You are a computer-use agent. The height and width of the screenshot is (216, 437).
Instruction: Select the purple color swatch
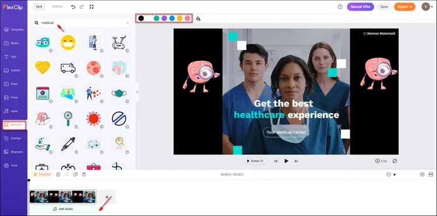point(164,19)
